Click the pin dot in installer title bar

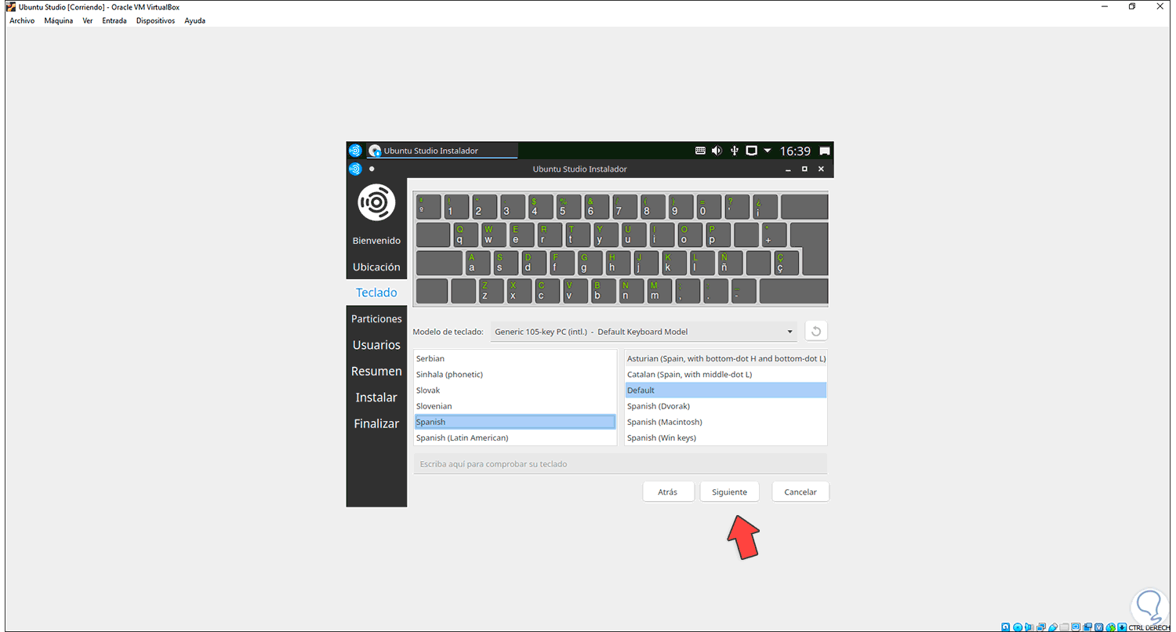pyautogui.click(x=372, y=169)
